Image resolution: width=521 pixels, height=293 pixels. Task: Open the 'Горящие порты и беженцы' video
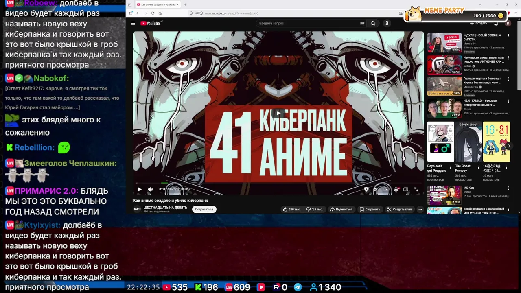point(444,86)
